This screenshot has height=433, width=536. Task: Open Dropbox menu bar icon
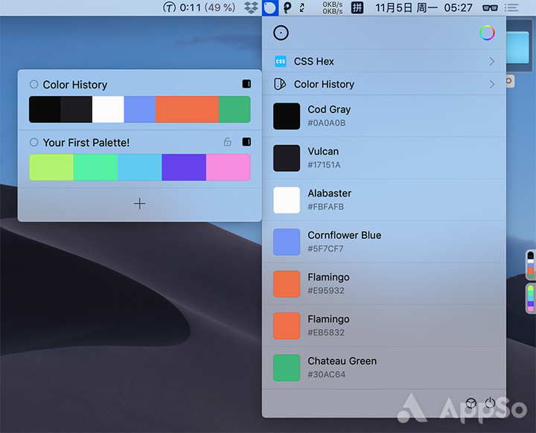(251, 7)
